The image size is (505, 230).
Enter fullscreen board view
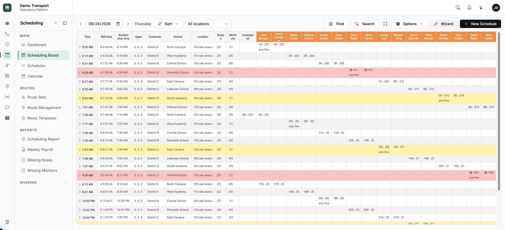click(385, 24)
